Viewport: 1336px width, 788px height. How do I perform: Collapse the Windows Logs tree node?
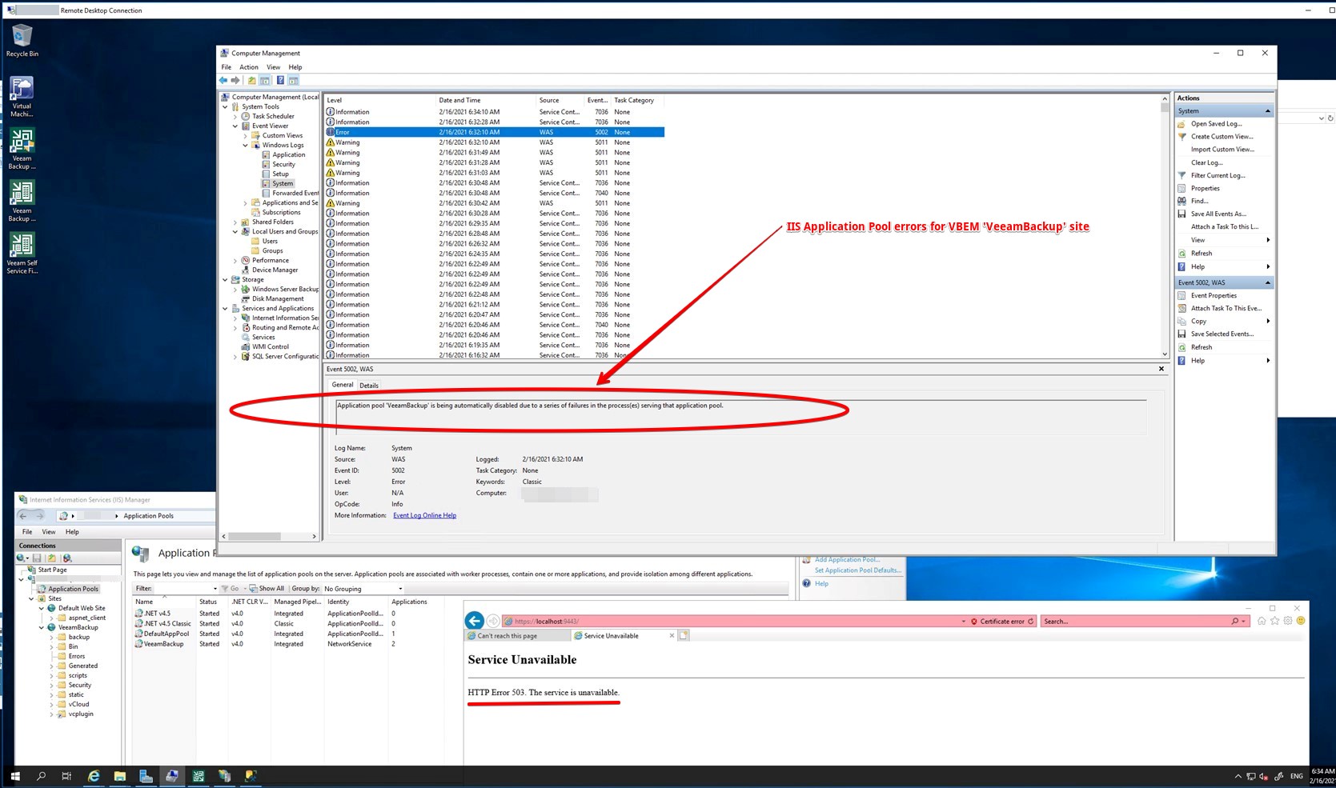point(246,145)
